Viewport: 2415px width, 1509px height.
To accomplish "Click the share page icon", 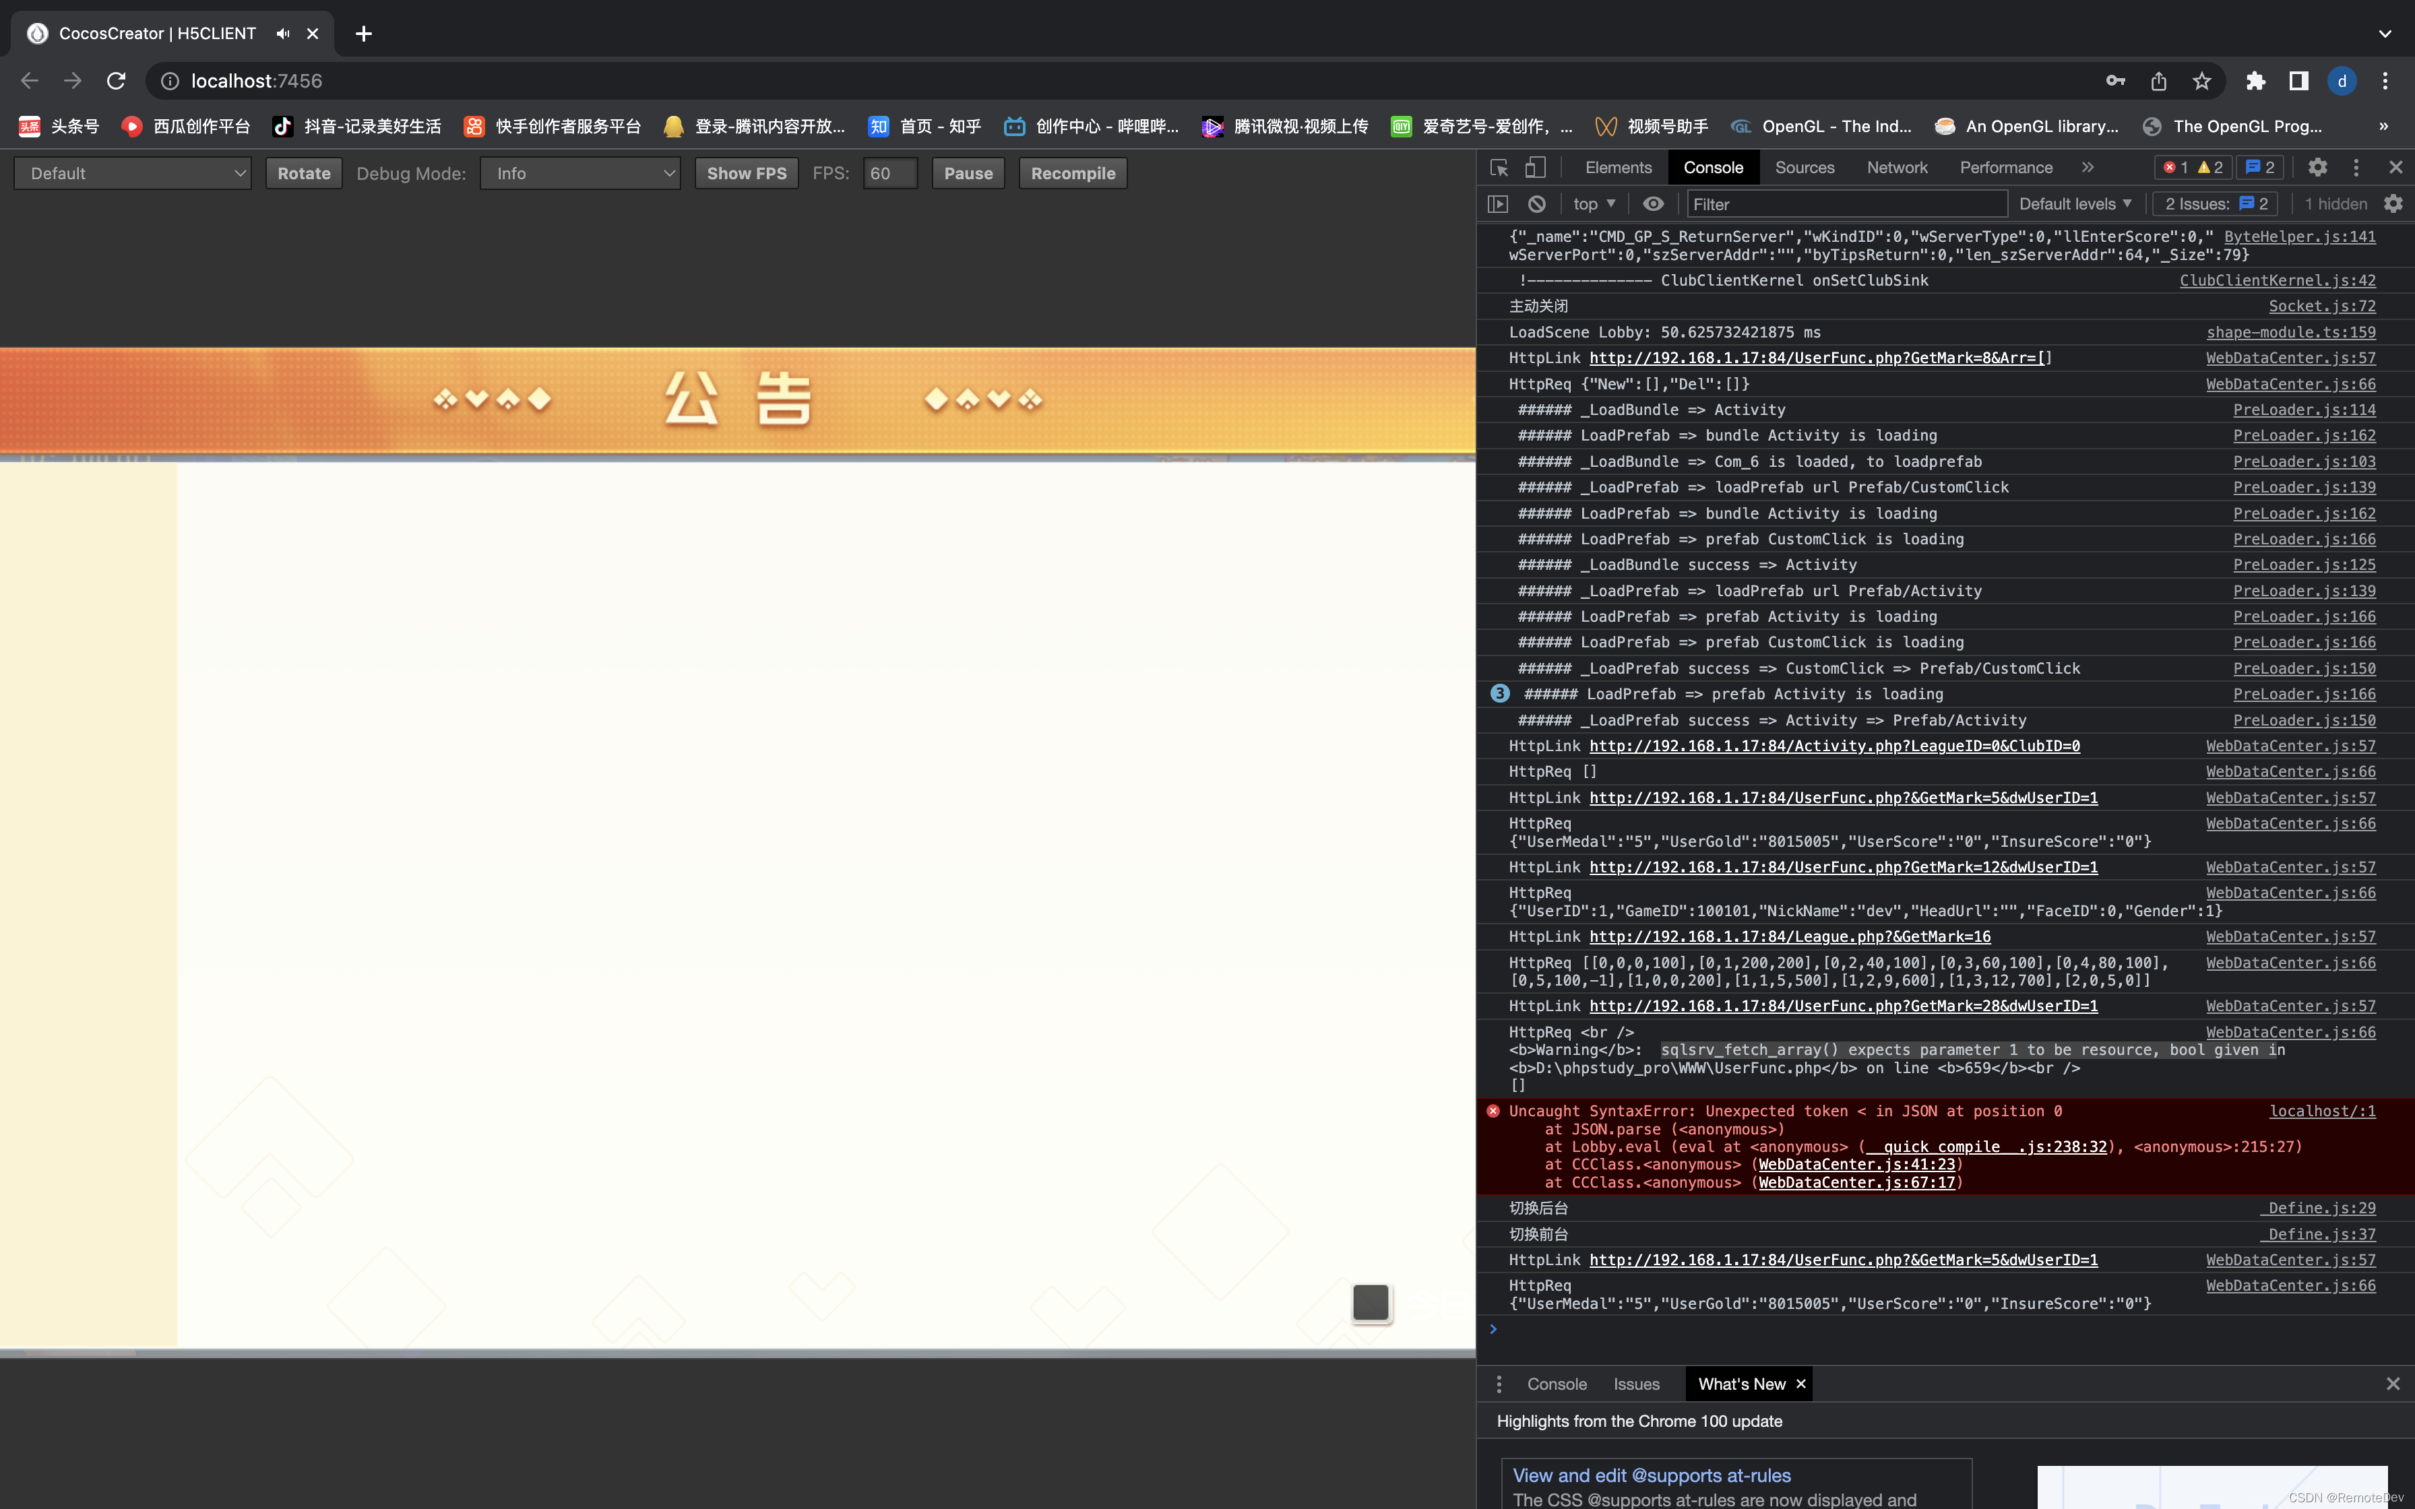I will coord(2158,81).
